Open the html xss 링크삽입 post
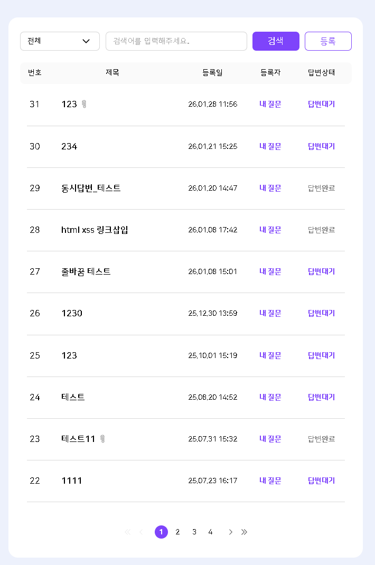 [95, 230]
